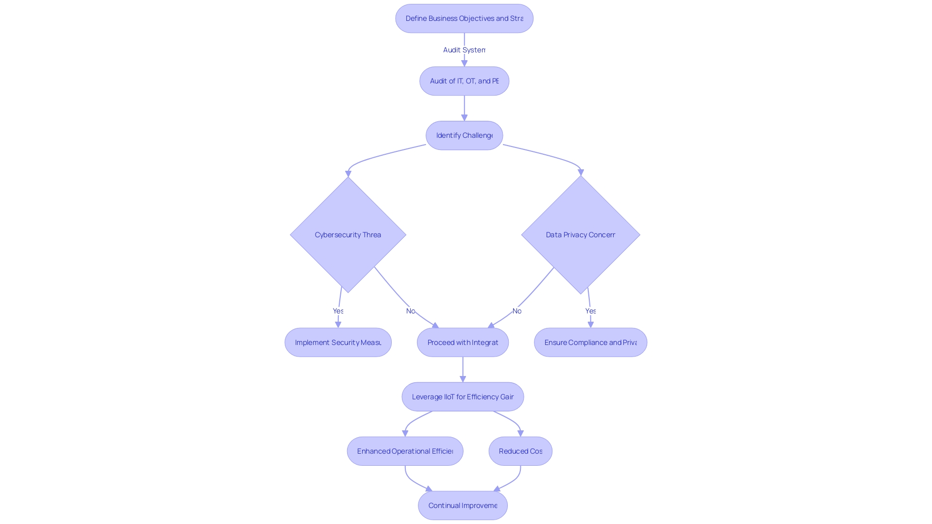Click the 'Audit Systems' connector label

464,49
